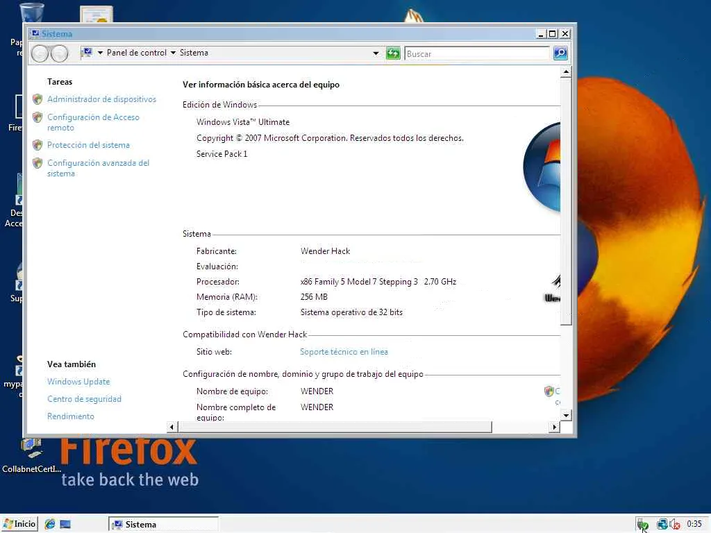Open Centro de seguridad link

(x=84, y=399)
